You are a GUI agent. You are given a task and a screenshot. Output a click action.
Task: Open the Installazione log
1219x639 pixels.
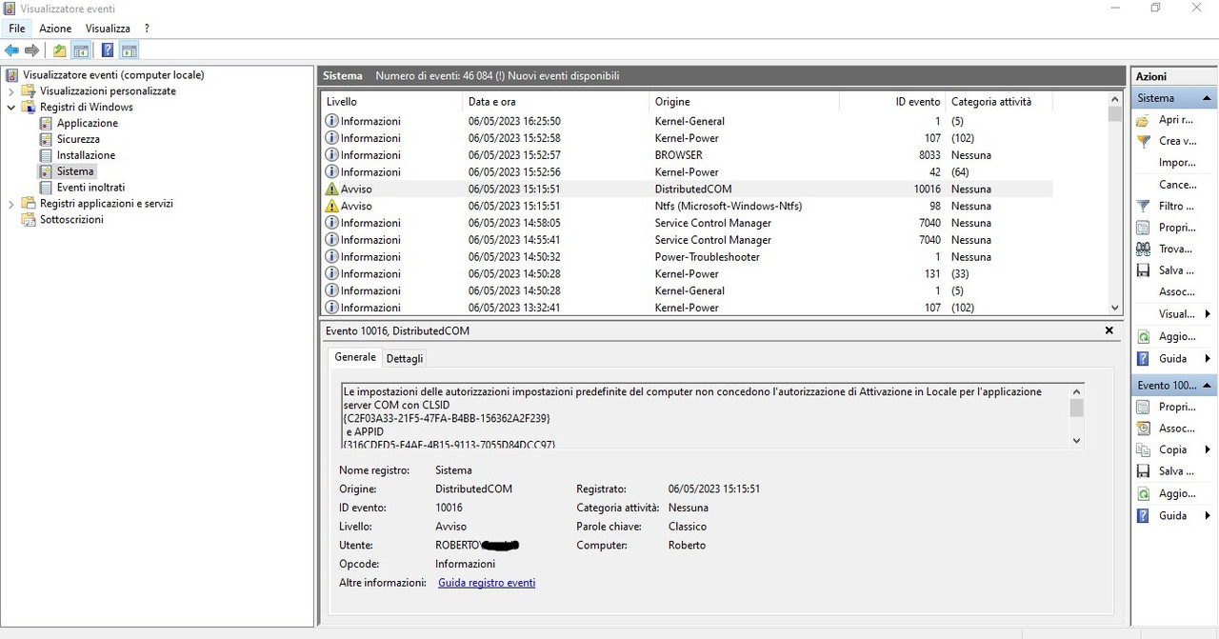tap(86, 155)
